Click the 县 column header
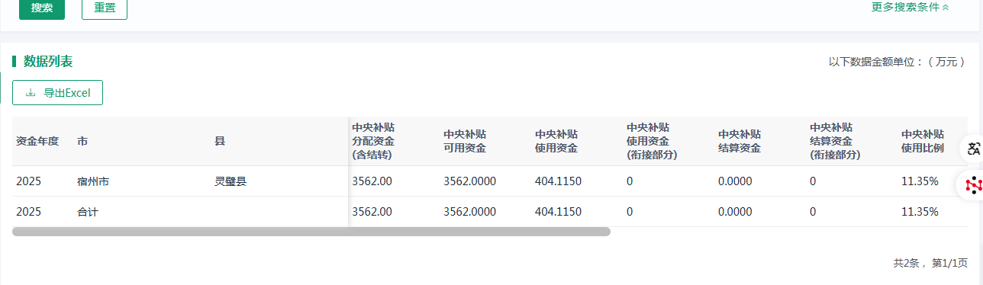Screen dimensions: 983x285 (220, 142)
